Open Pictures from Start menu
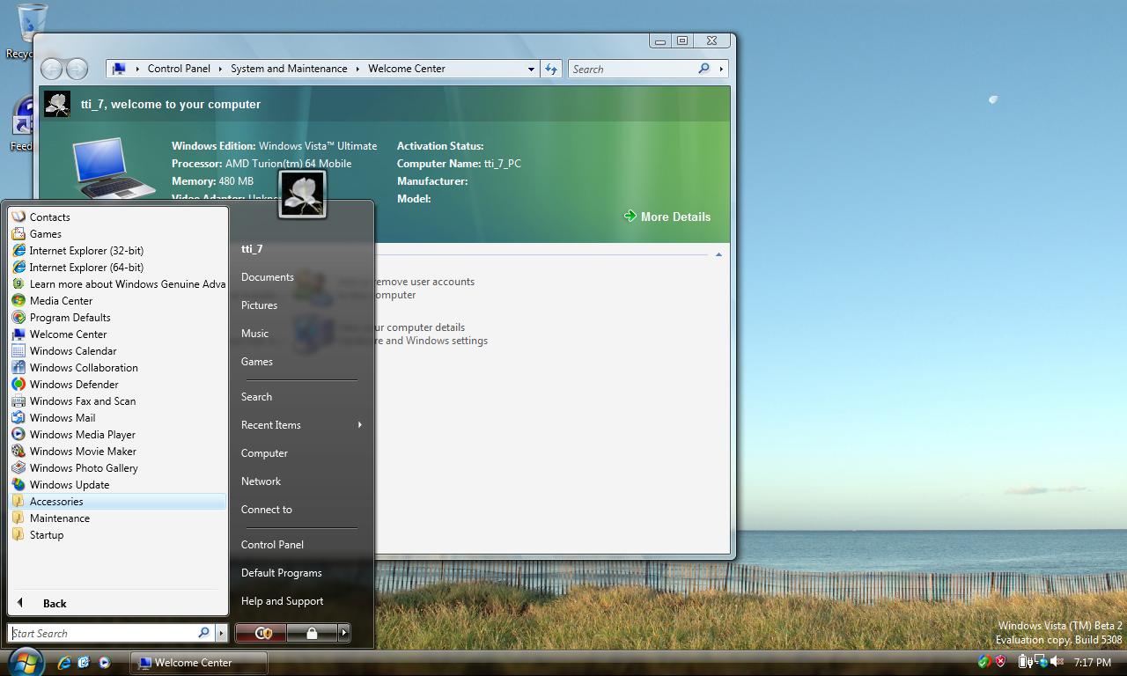The height and width of the screenshot is (676, 1127). click(x=259, y=305)
